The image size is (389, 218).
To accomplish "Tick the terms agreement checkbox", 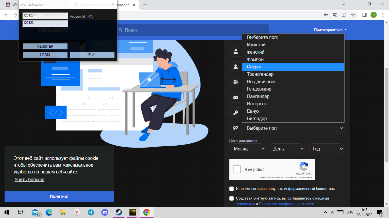I will [x=232, y=198].
